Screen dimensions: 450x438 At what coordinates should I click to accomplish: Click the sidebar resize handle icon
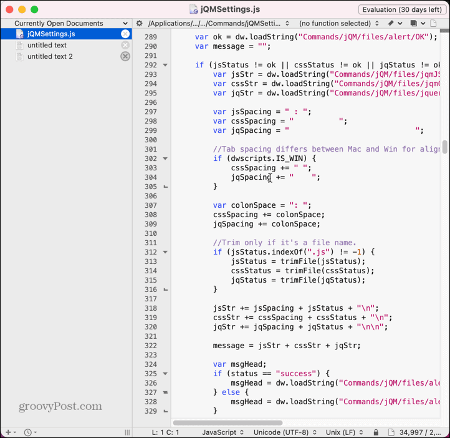127,432
